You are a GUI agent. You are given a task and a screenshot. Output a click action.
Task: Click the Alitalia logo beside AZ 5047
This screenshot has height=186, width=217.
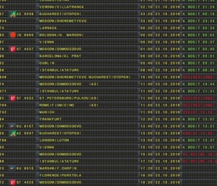[12, 133]
